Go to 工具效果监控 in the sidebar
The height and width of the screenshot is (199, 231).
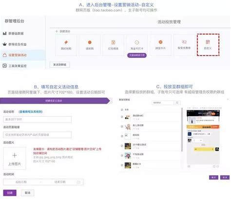pos(15,66)
